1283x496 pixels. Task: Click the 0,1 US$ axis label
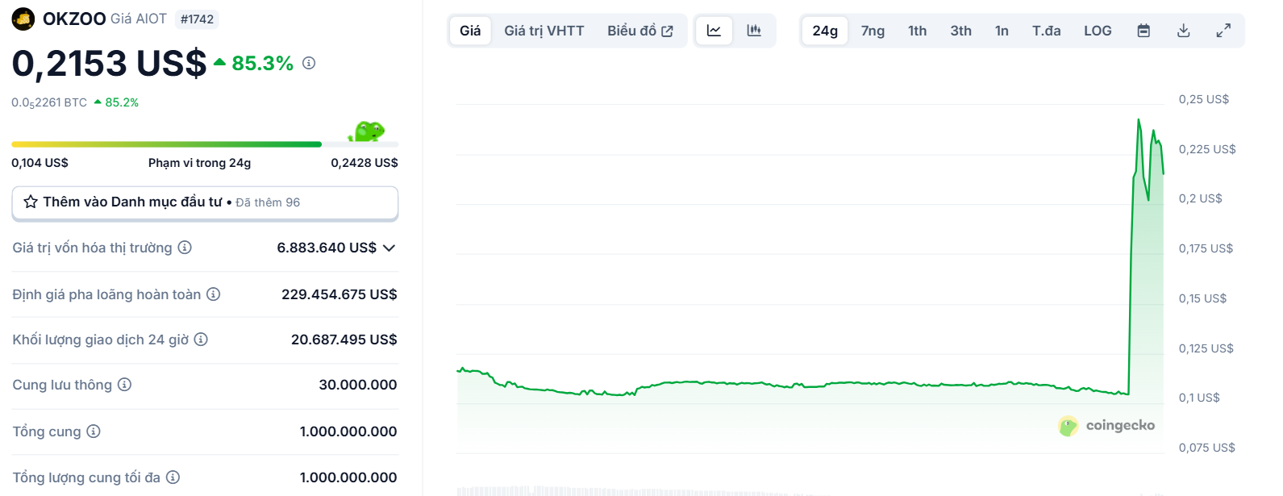[x=1199, y=398]
